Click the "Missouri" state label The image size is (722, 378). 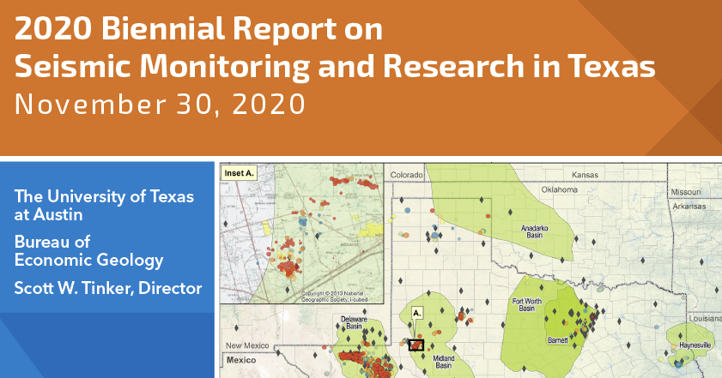(686, 192)
